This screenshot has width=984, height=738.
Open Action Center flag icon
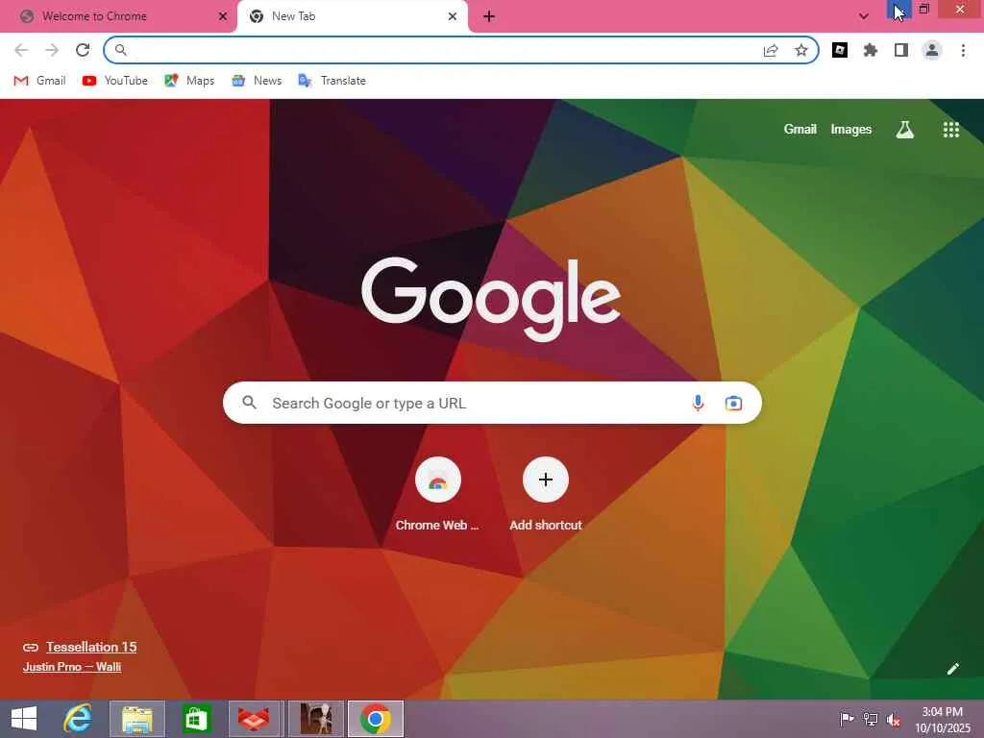pos(847,719)
